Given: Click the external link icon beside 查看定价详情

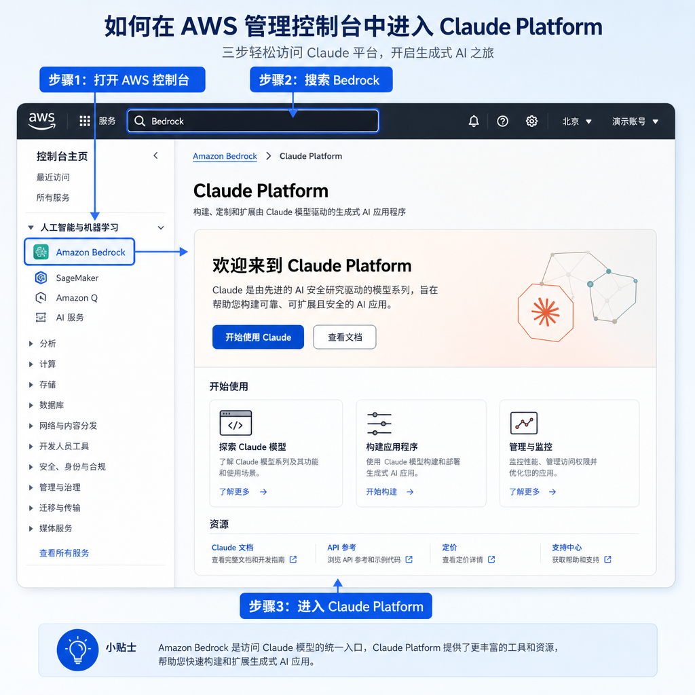Looking at the screenshot, I should point(491,559).
